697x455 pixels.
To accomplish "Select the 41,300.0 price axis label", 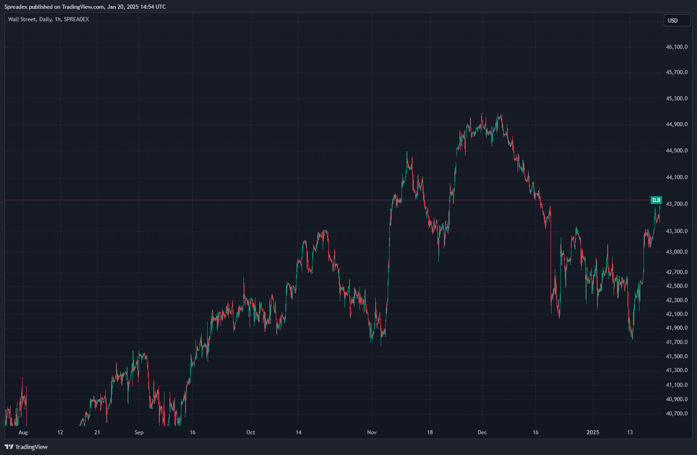I will click(x=677, y=370).
